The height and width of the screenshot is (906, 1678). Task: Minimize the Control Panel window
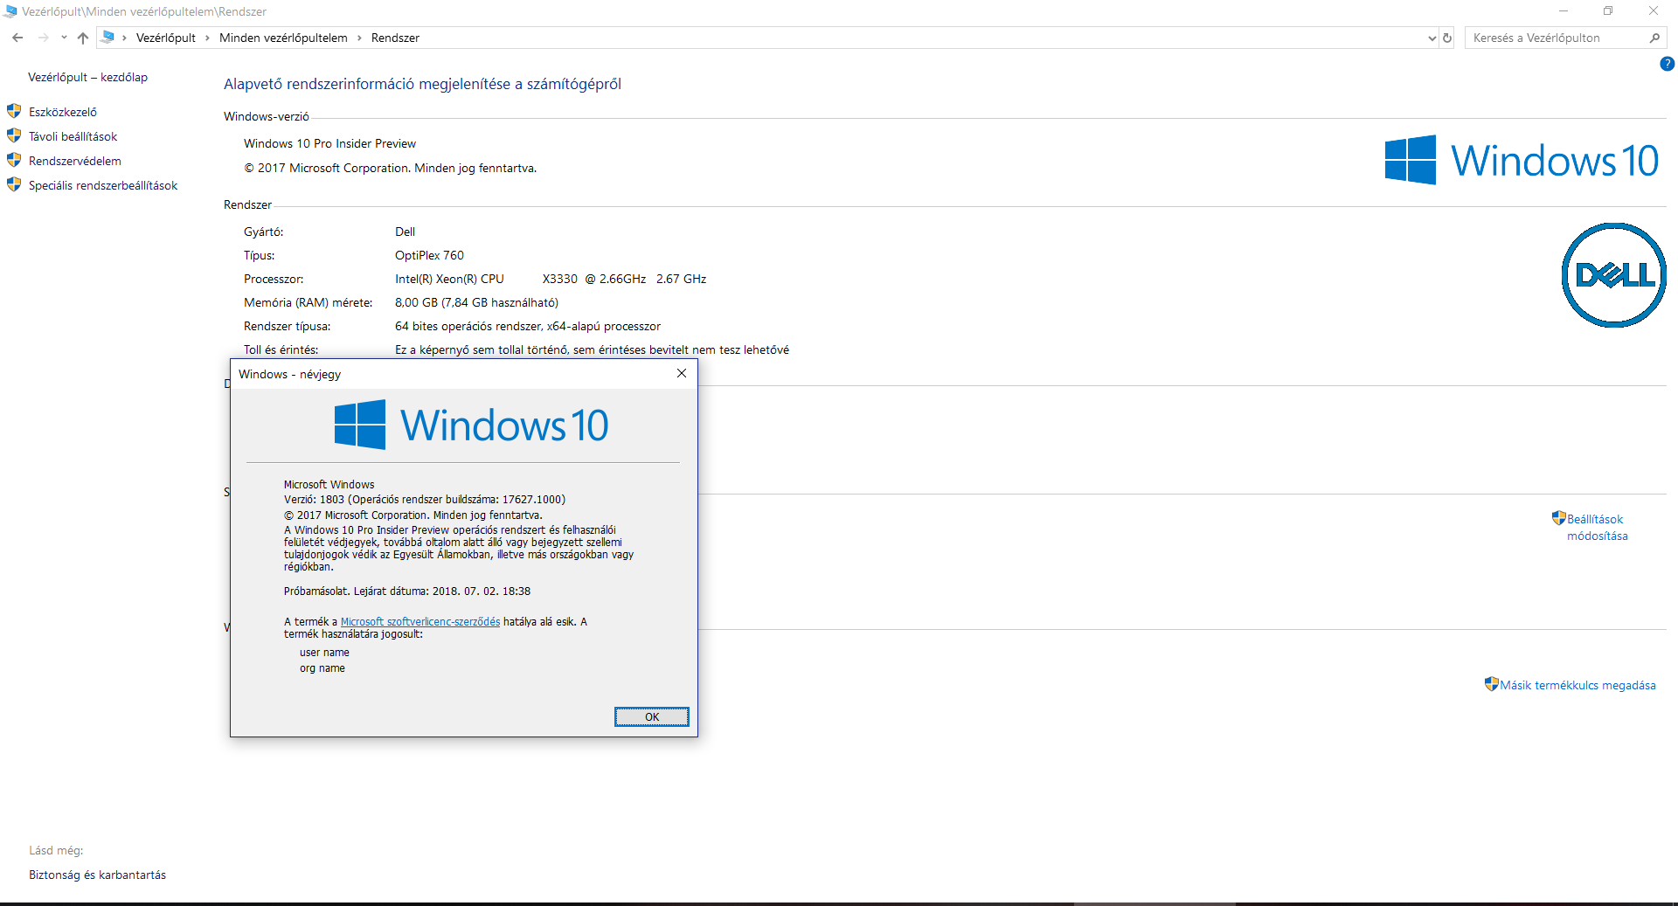click(x=1564, y=11)
